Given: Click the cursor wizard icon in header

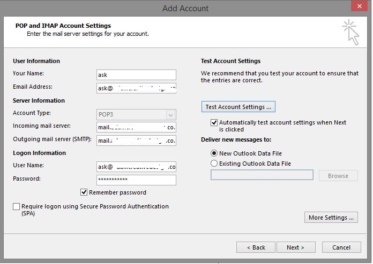Looking at the screenshot, I should pos(351,32).
